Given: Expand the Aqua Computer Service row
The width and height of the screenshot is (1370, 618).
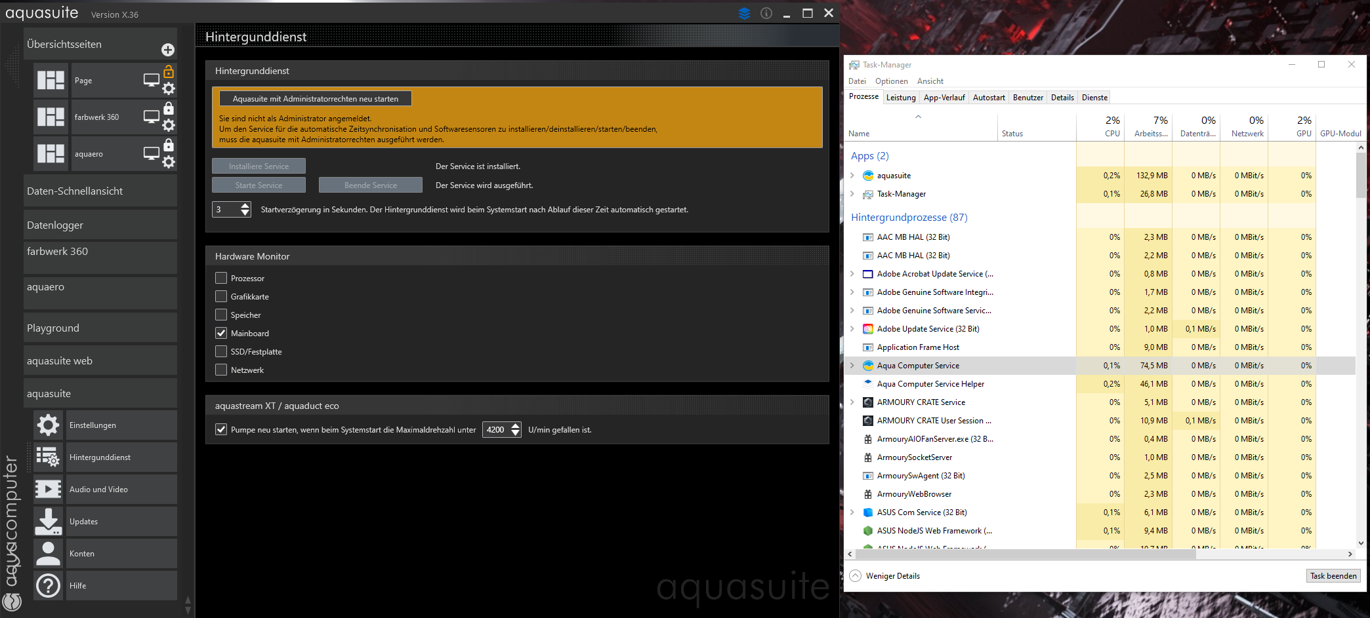Looking at the screenshot, I should coord(852,366).
